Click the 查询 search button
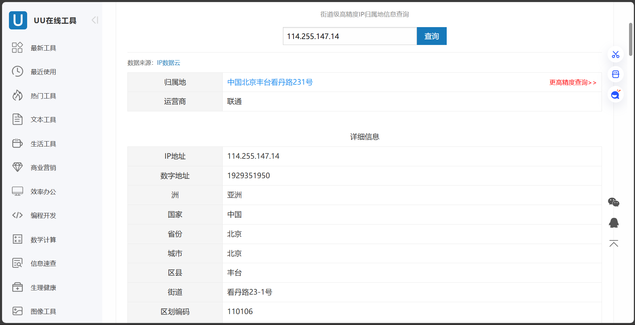This screenshot has height=325, width=635. point(431,36)
